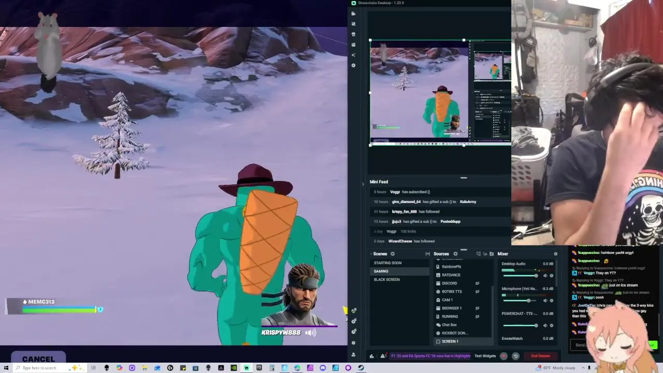The width and height of the screenshot is (663, 373).
Task: Expand the panel arrow beside Mini Feed
Action: (363, 183)
